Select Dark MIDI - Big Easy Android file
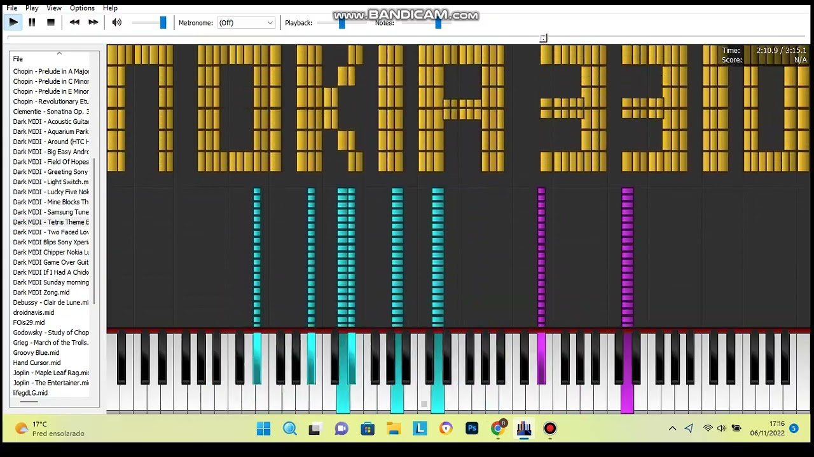This screenshot has height=457, width=814. [x=51, y=152]
